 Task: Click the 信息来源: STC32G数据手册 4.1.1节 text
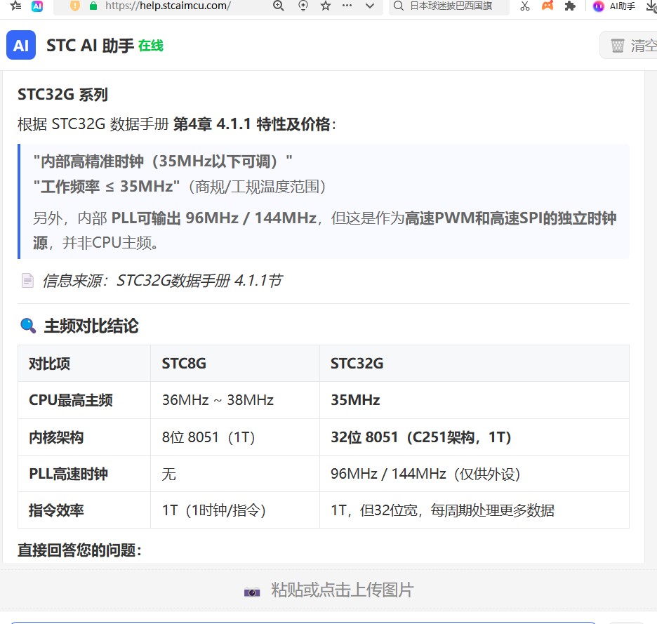(163, 280)
